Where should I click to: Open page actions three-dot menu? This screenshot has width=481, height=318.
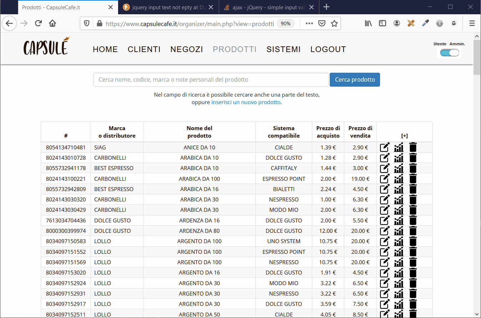[309, 24]
